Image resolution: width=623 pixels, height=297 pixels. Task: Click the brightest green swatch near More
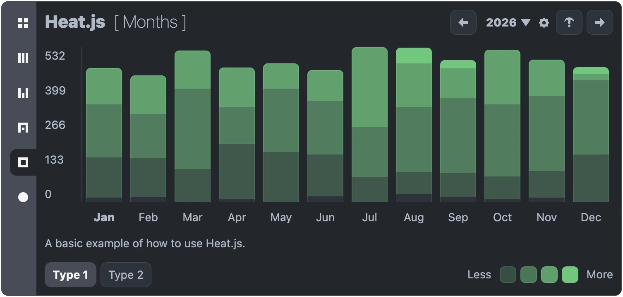(570, 275)
